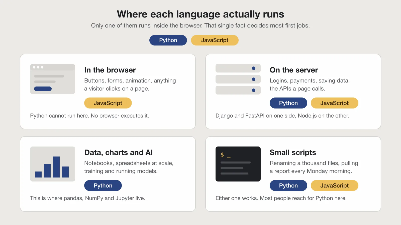Click the note 'Either one works'
This screenshot has width=401, height=225.
pos(237,198)
